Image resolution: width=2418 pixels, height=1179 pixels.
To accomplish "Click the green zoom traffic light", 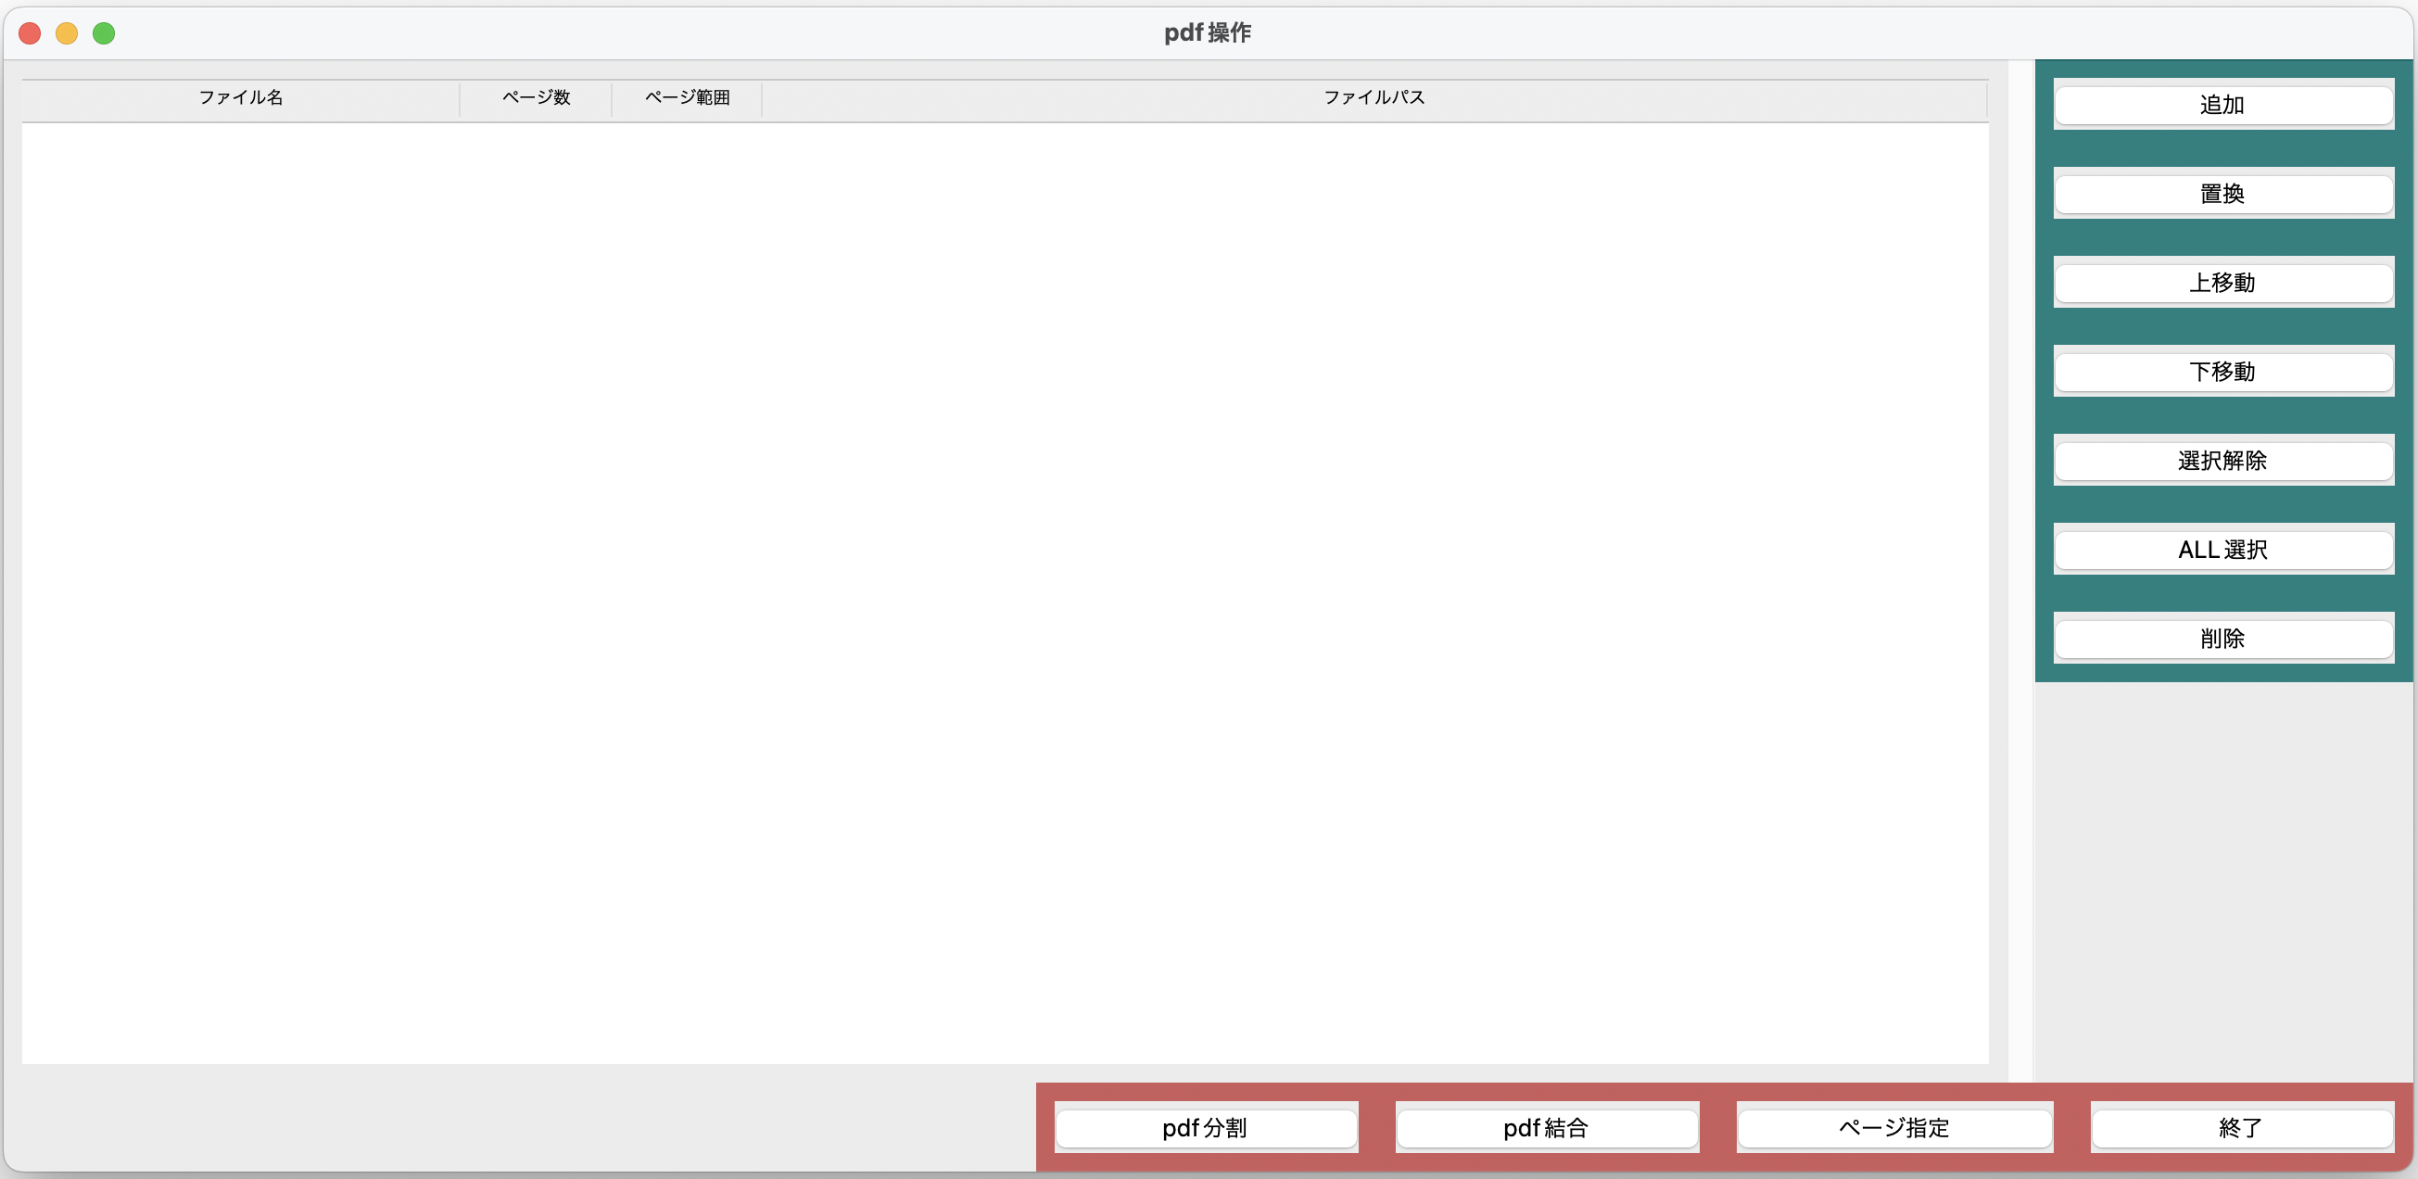I will pos(104,32).
